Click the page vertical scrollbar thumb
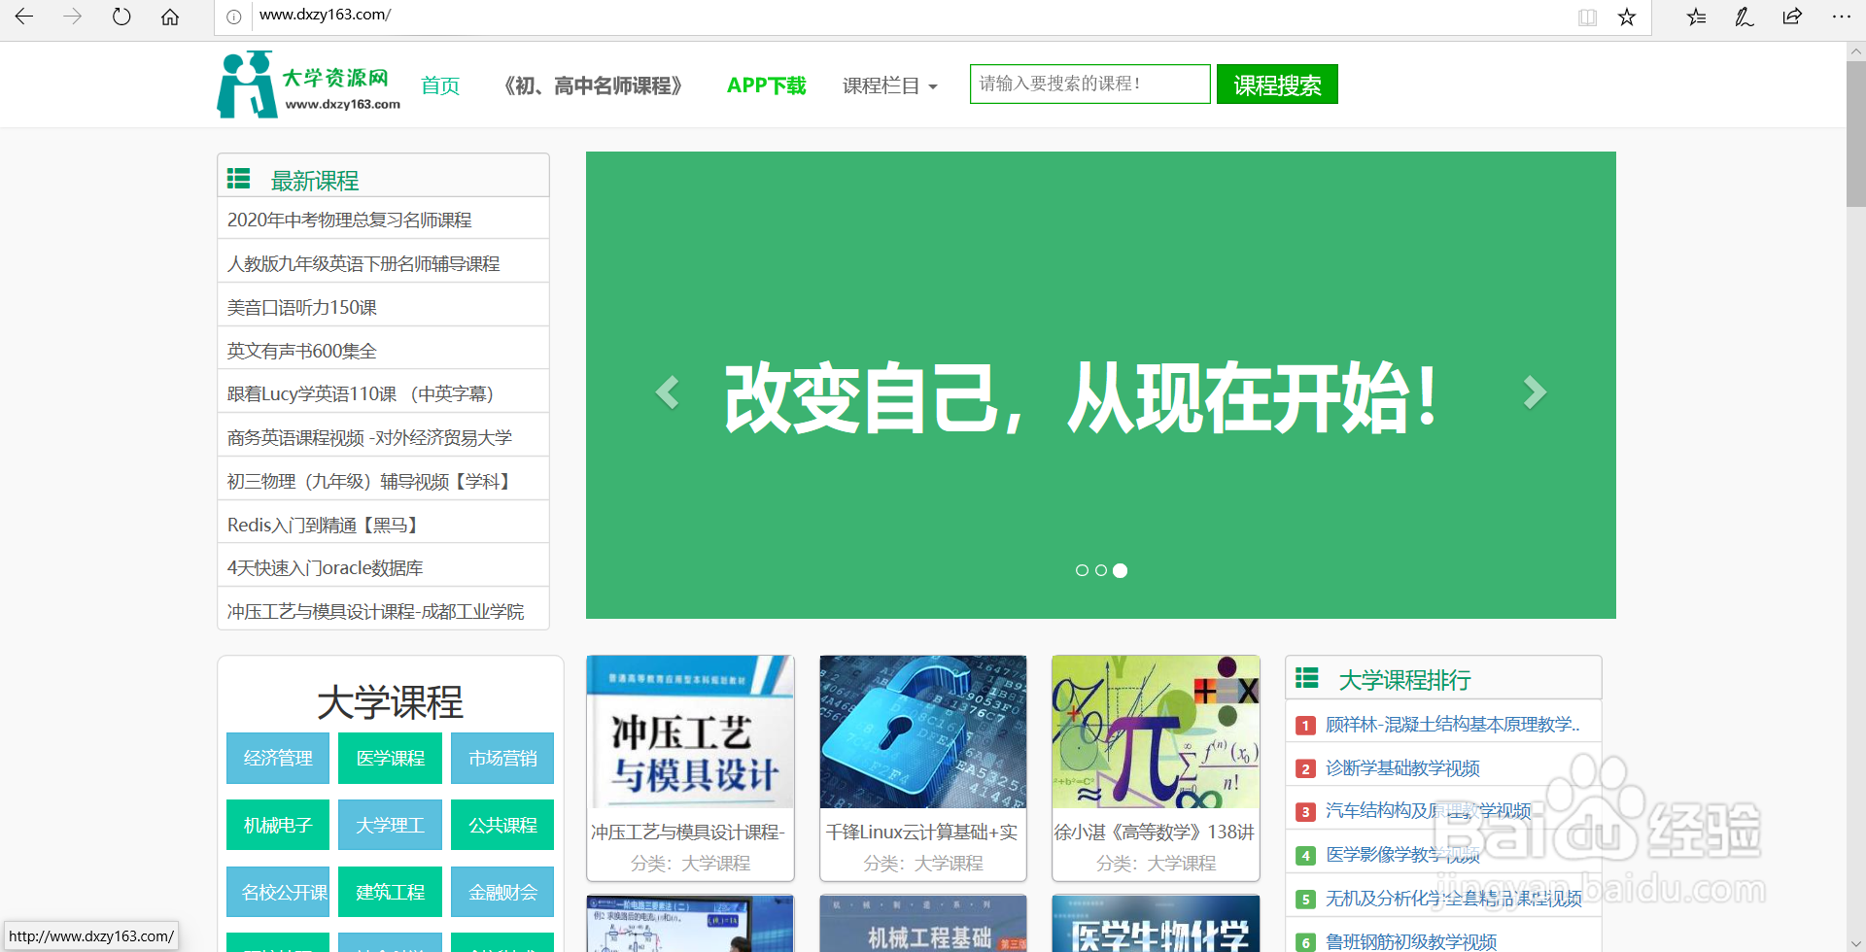This screenshot has width=1866, height=952. pyautogui.click(x=1856, y=133)
